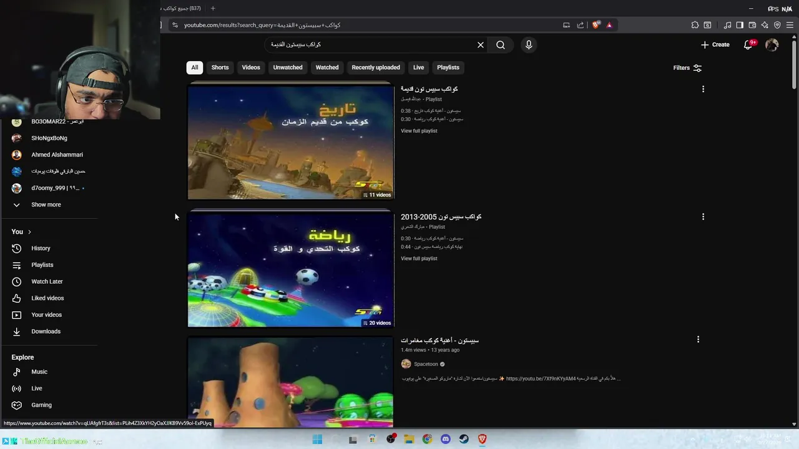Select the Watched filter chip
This screenshot has width=799, height=449.
[327, 67]
